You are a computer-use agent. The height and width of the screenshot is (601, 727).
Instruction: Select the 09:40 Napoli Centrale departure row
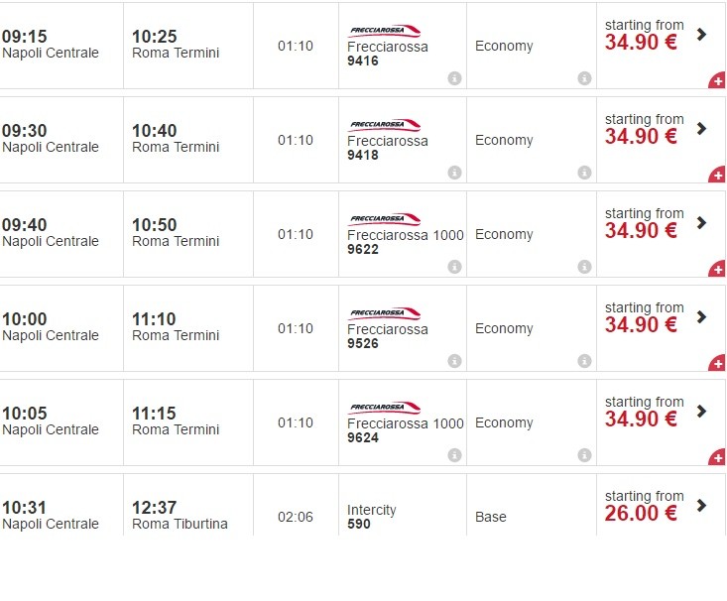pyautogui.click(x=51, y=233)
